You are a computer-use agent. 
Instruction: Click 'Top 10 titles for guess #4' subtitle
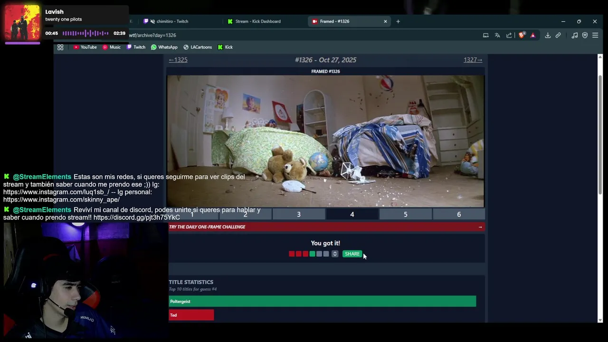click(x=193, y=289)
